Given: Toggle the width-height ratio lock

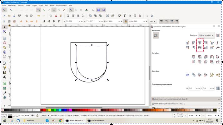Looking at the screenshot, I should click(x=126, y=21).
